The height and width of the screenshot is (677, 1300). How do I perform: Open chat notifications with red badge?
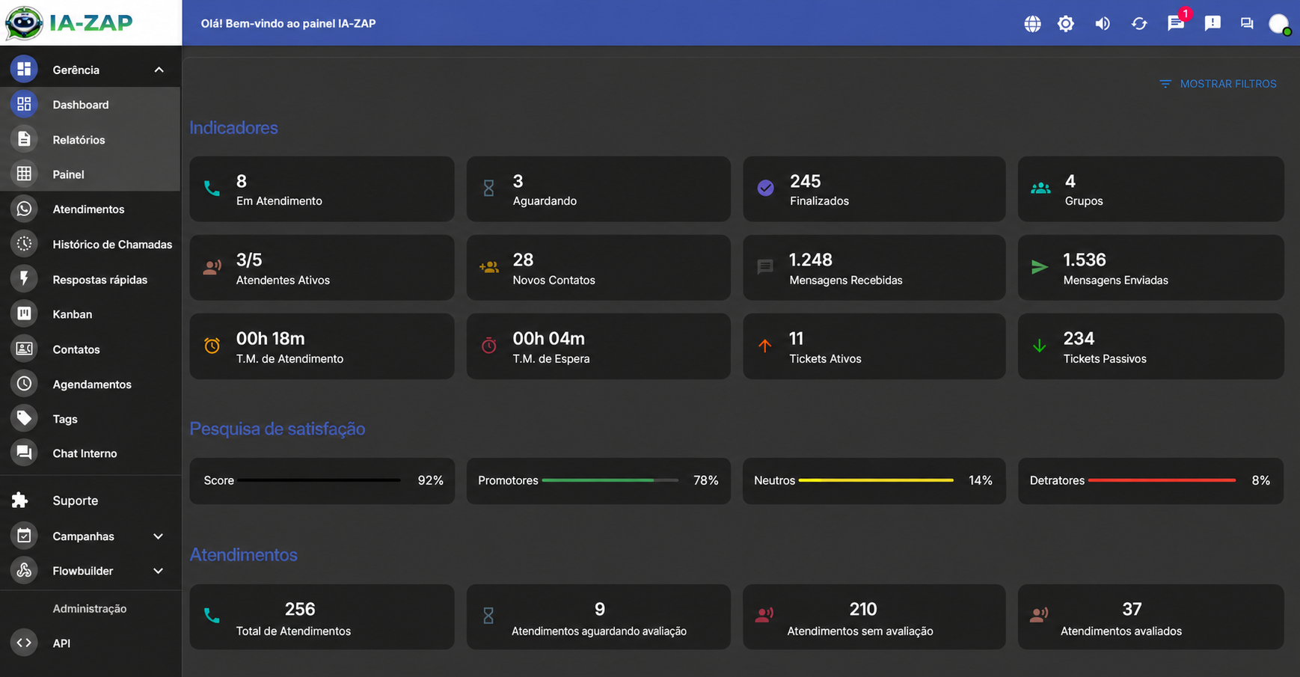(x=1177, y=22)
